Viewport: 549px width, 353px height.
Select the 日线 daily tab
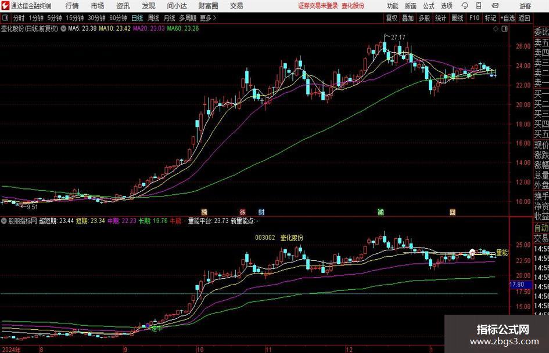click(x=137, y=18)
